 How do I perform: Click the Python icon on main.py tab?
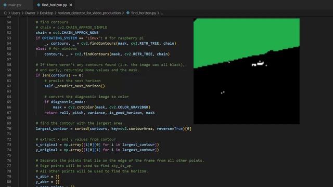5,5
